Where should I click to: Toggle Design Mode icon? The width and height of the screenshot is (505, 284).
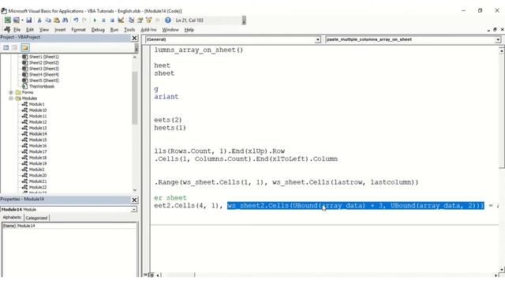(121, 21)
